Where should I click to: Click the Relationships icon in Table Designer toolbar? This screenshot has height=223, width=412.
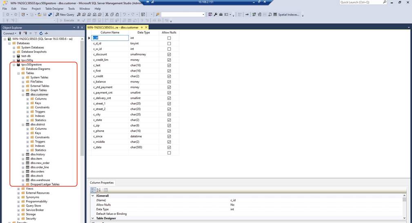tap(254, 15)
